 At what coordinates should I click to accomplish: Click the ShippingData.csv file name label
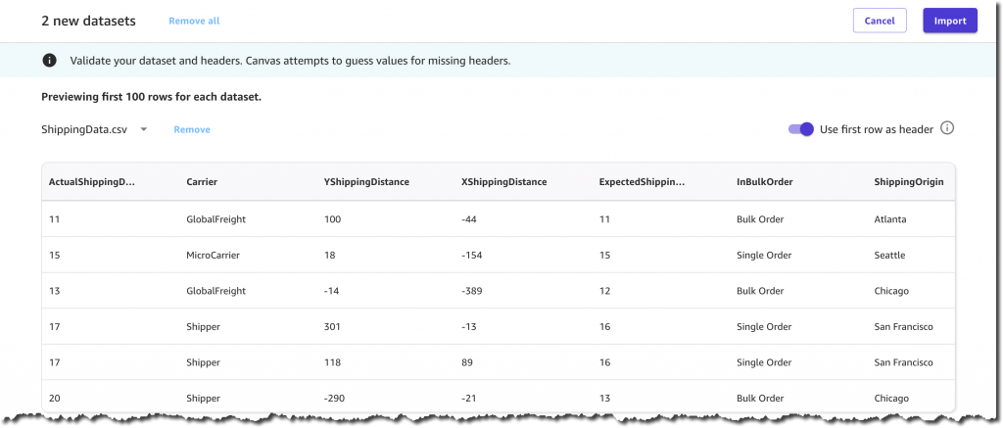[x=84, y=129]
